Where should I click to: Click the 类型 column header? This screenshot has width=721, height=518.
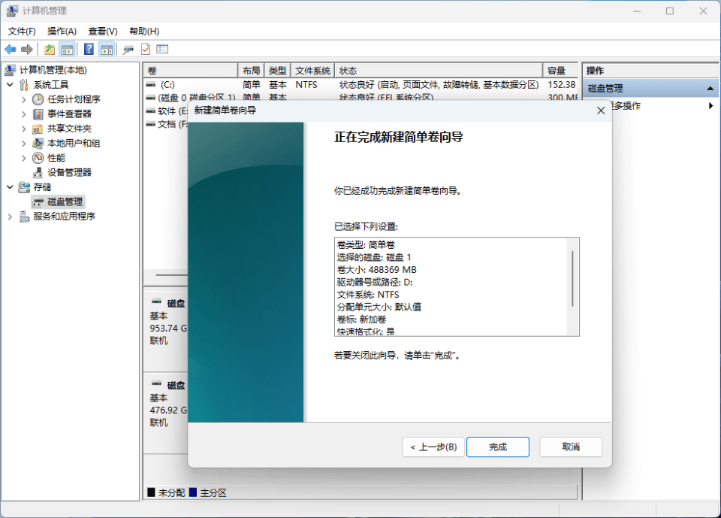[x=278, y=71]
